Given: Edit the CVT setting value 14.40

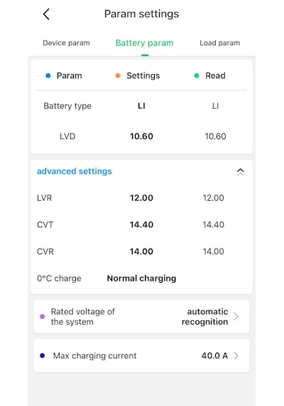Looking at the screenshot, I should (141, 224).
